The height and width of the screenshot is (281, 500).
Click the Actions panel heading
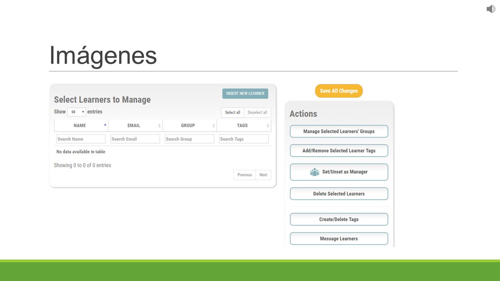303,114
